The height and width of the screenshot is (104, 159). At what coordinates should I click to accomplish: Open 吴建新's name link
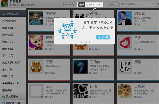pyautogui.click(x=140, y=86)
